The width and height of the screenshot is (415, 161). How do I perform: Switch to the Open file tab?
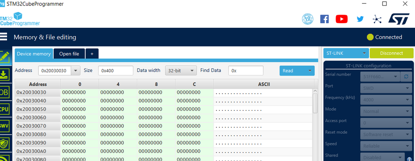(69, 54)
